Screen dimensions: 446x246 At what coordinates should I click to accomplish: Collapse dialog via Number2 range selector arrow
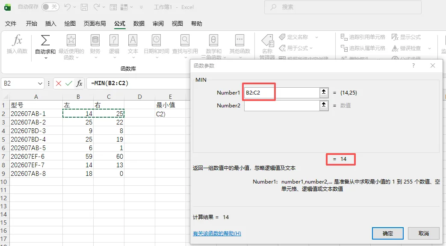pos(324,105)
